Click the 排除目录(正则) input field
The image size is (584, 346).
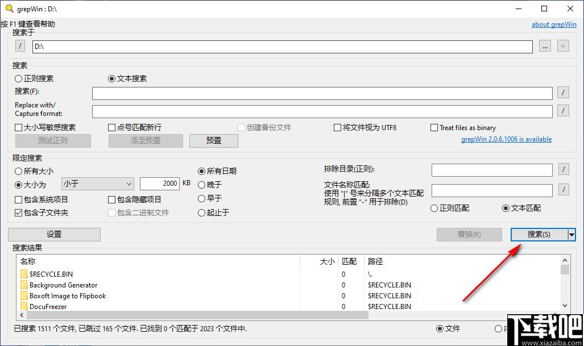click(x=492, y=170)
